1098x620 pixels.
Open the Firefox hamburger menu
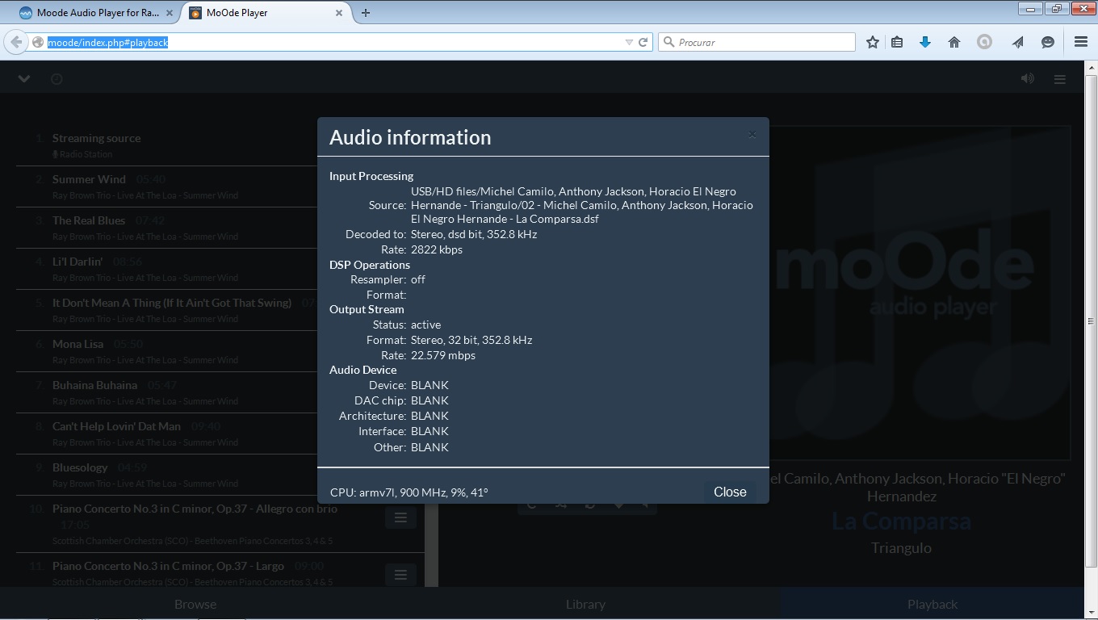(x=1081, y=42)
